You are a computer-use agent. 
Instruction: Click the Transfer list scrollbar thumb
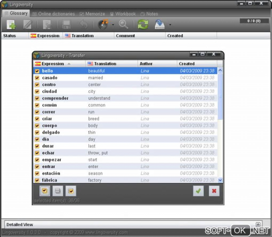tap(220, 96)
